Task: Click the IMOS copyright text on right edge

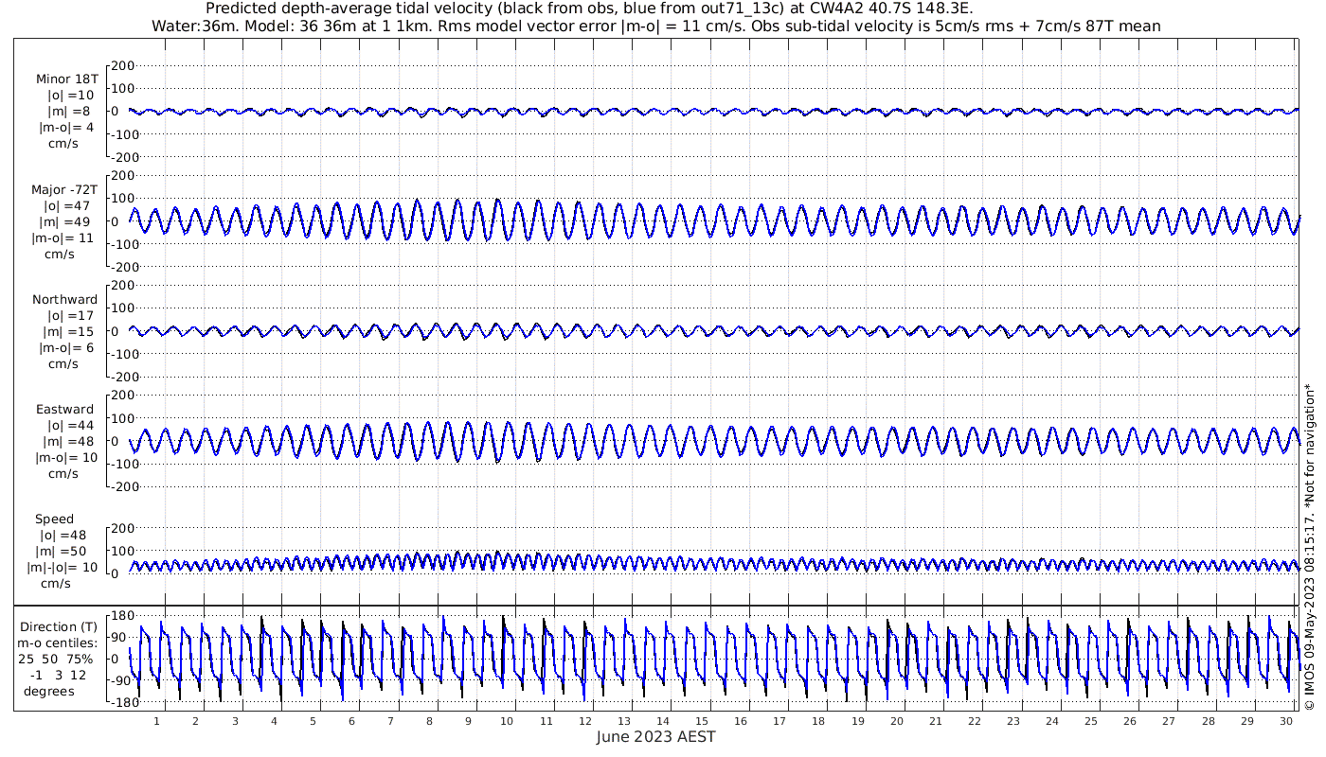Action: pyautogui.click(x=1310, y=548)
